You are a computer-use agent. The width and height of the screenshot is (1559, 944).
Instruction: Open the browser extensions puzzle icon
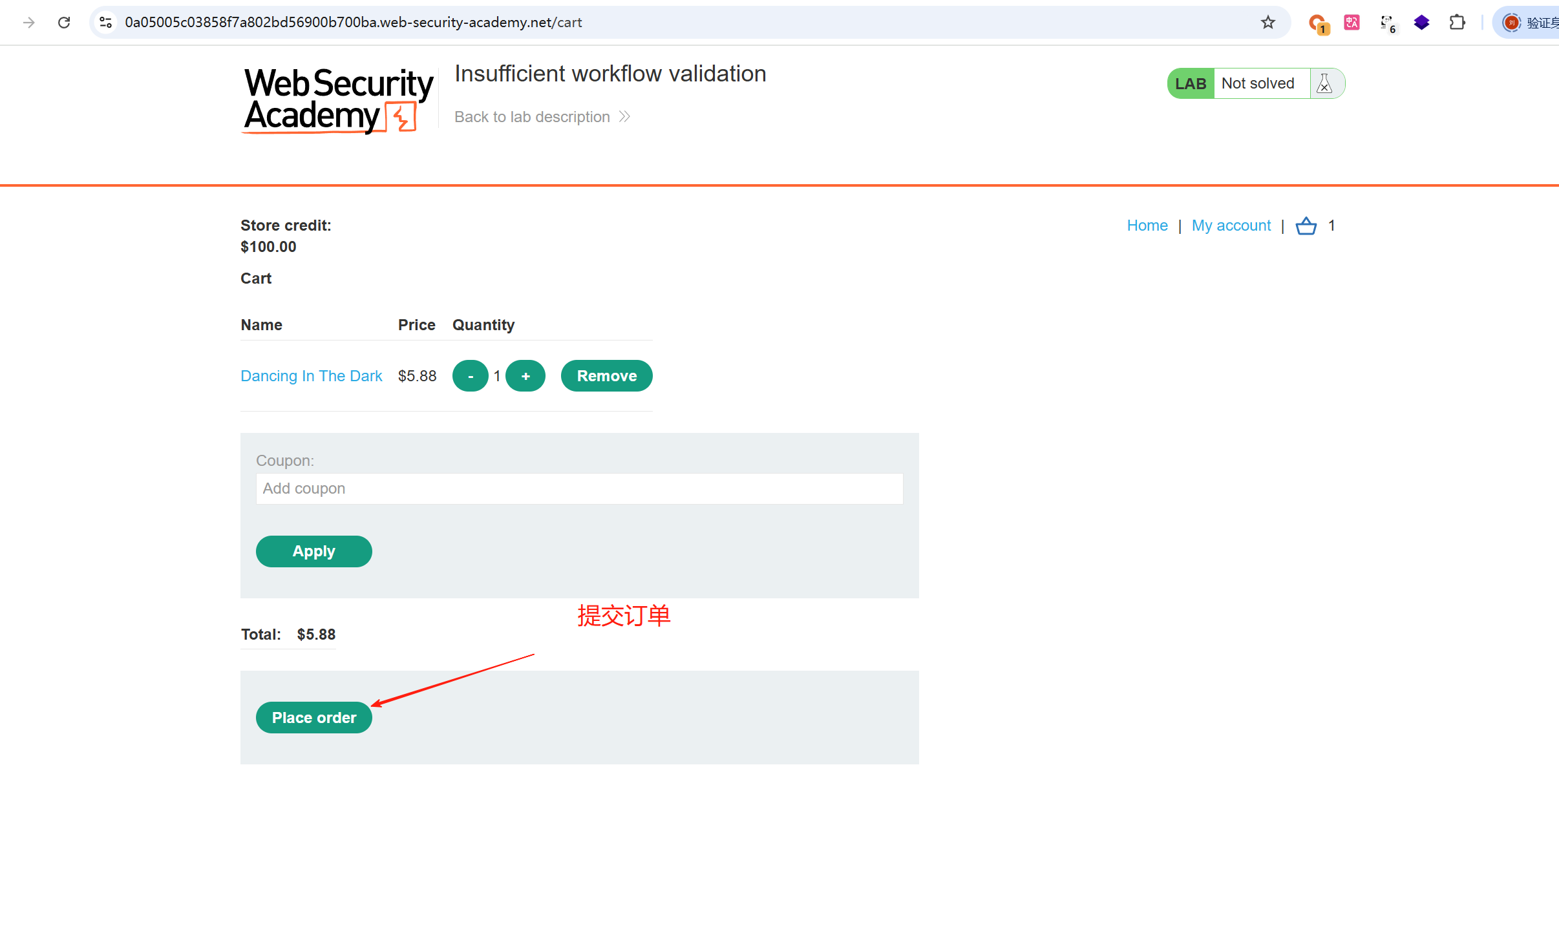(x=1457, y=23)
